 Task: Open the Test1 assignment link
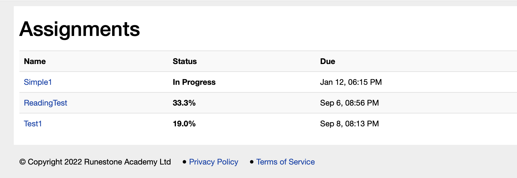coord(33,124)
